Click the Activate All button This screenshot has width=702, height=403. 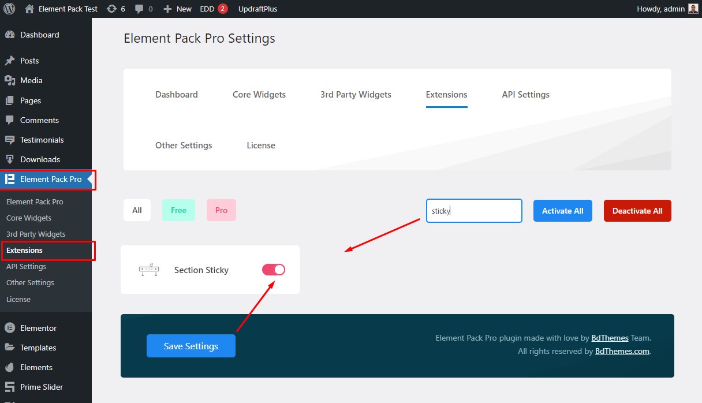point(562,210)
